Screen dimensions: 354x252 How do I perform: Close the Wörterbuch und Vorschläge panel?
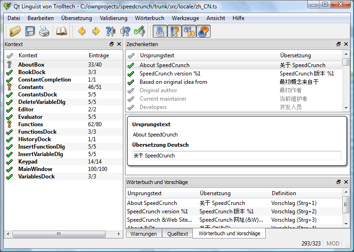click(346, 182)
